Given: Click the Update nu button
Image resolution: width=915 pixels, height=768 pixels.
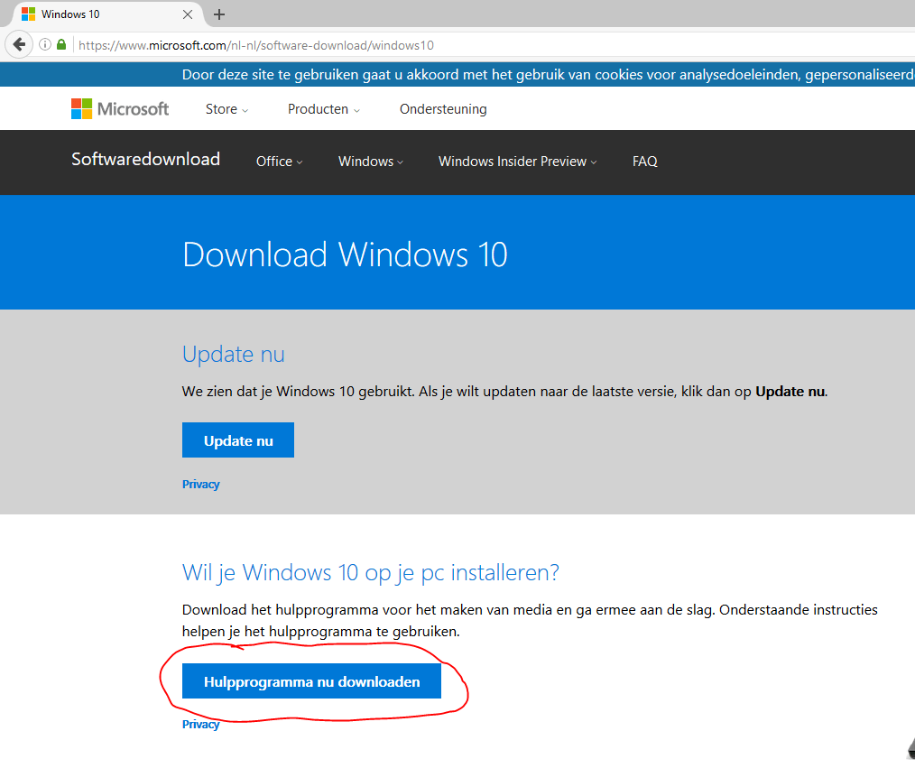Looking at the screenshot, I should [238, 440].
